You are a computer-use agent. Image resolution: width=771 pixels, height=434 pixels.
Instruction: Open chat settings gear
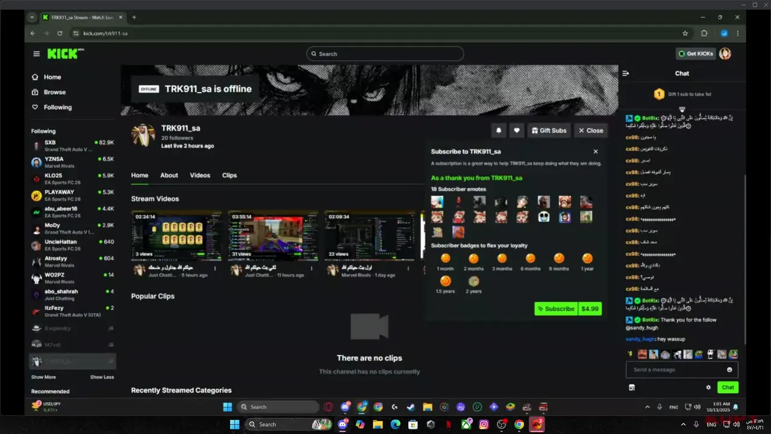pos(708,388)
